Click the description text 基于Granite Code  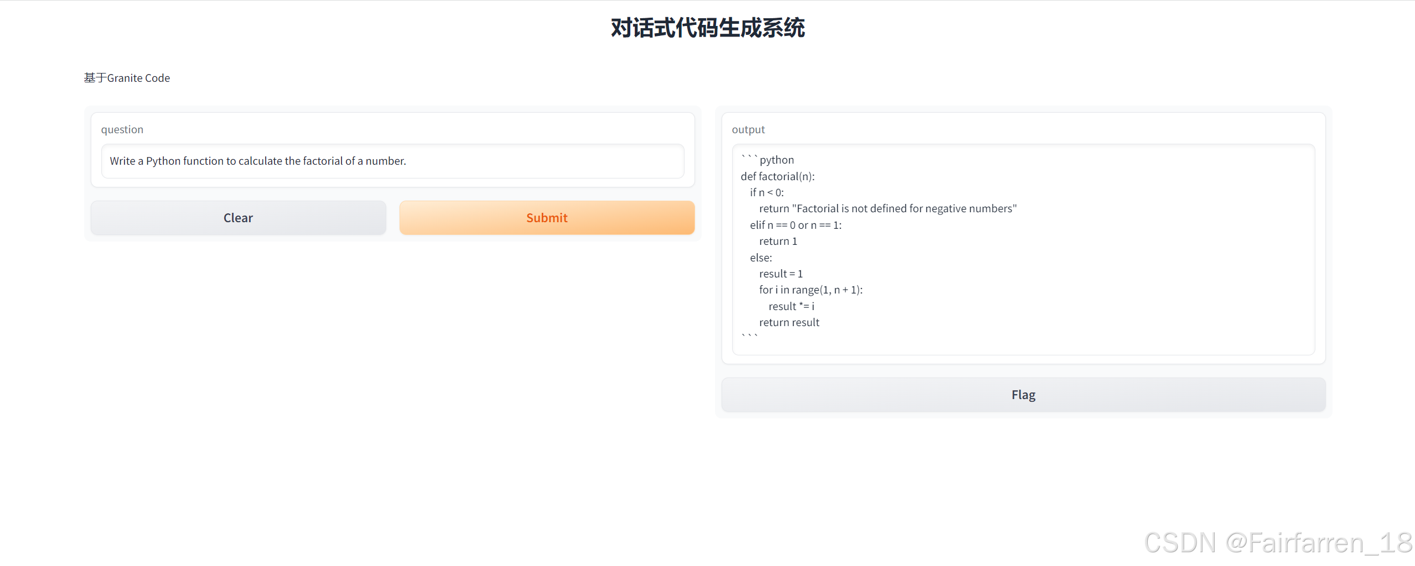[127, 78]
